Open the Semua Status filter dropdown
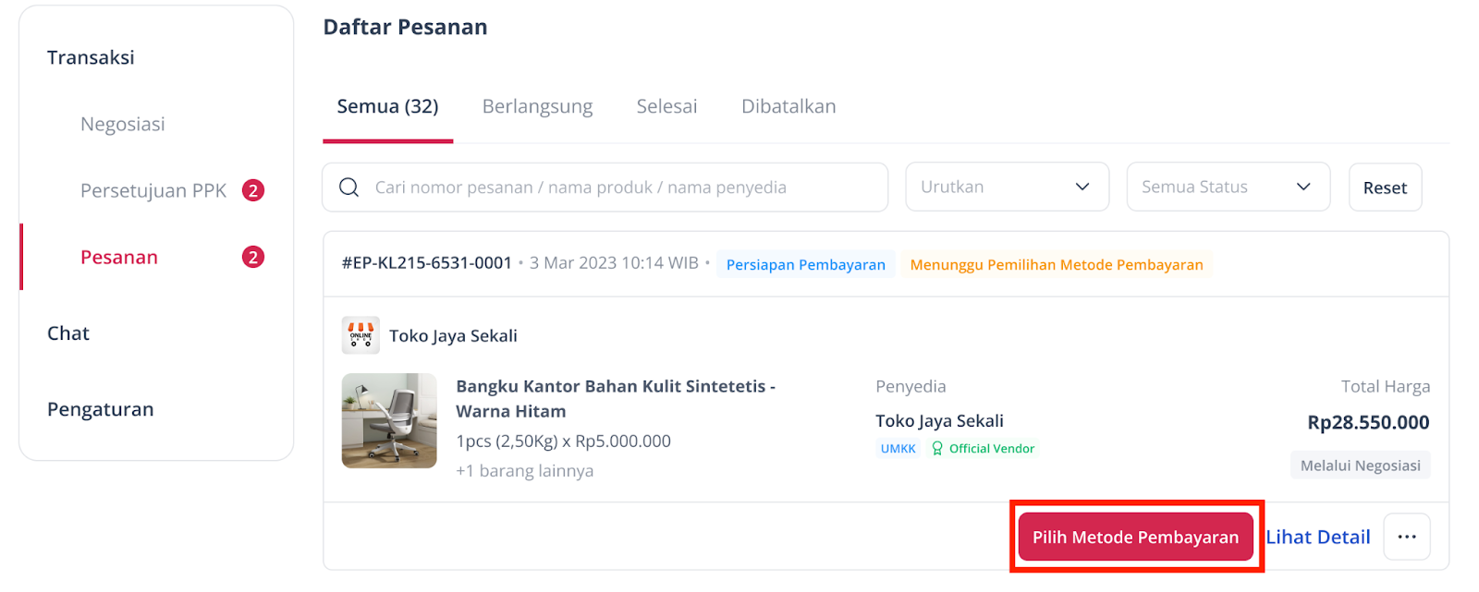The width and height of the screenshot is (1479, 592). [x=1228, y=187]
